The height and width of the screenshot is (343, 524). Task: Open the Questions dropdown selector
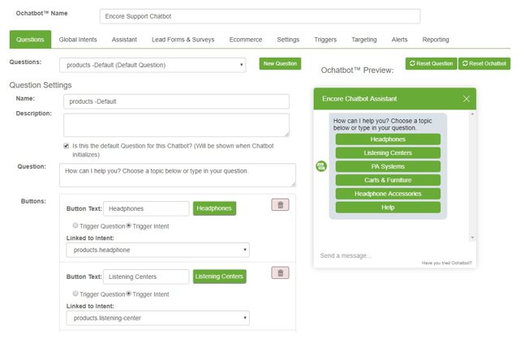[x=152, y=65]
